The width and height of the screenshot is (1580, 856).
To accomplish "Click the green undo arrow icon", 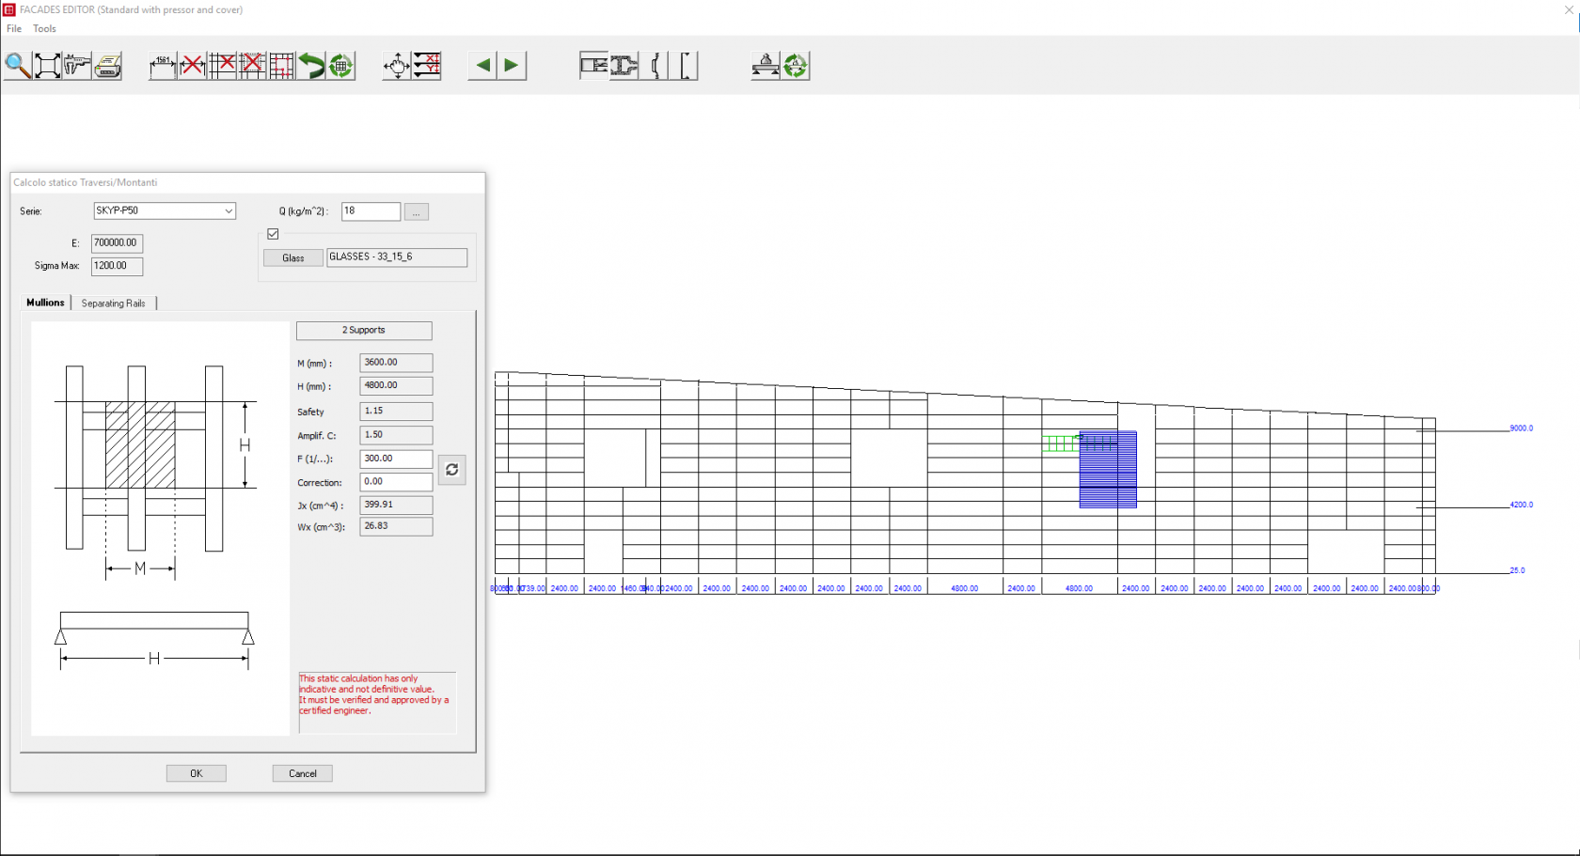I will coord(310,66).
